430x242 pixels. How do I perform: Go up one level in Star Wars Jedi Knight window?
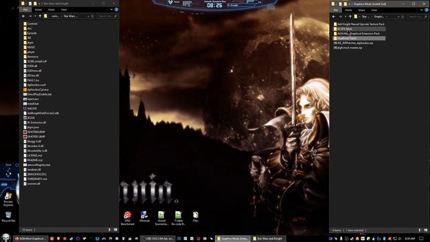click(x=40, y=16)
